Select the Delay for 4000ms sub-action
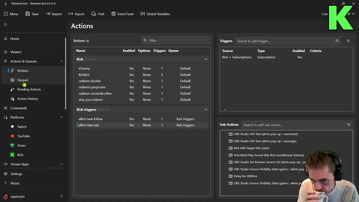The image size is (359, 202). pyautogui.click(x=245, y=176)
